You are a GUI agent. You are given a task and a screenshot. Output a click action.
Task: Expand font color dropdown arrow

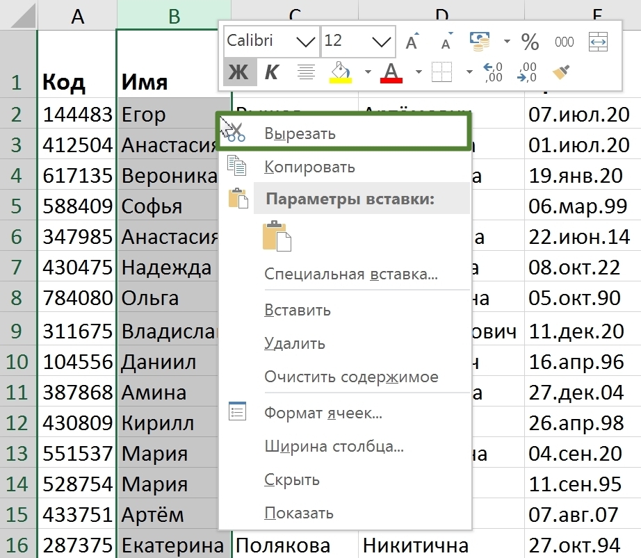tap(419, 72)
